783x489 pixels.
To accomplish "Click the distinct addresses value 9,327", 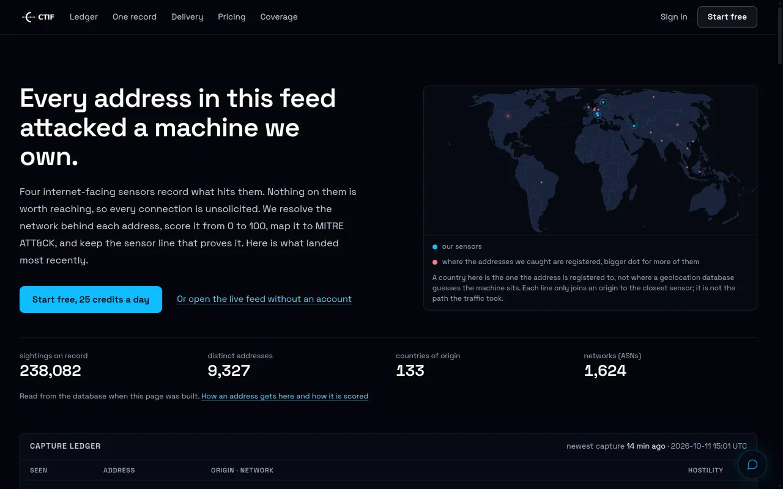I will tap(229, 370).
